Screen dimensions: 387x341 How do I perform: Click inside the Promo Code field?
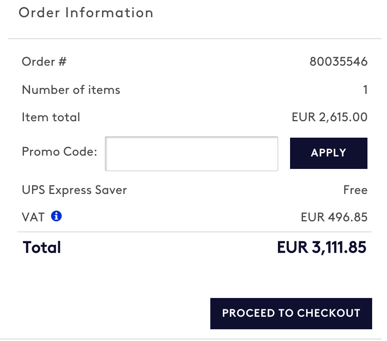pos(192,153)
